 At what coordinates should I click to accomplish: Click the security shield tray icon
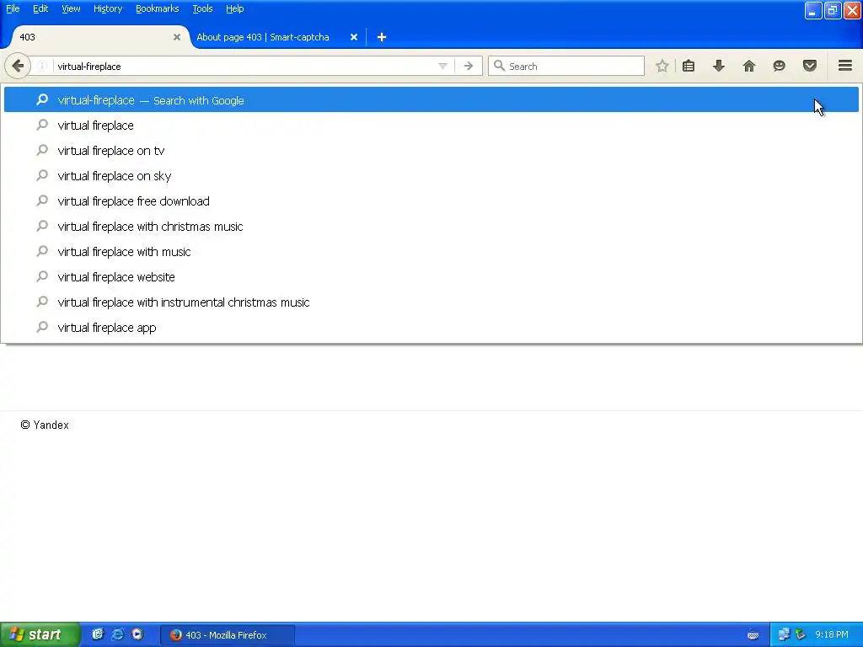tap(801, 635)
